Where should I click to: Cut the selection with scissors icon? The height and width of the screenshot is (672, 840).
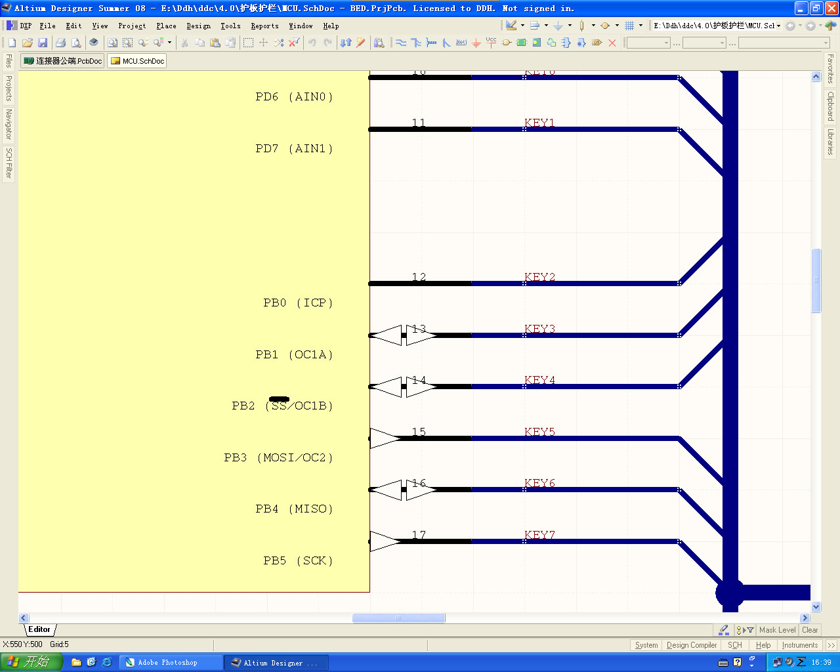[184, 43]
